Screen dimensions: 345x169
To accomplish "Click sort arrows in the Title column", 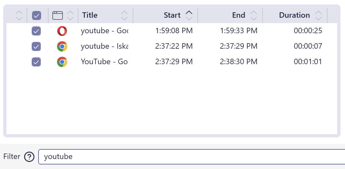I will 124,15.
